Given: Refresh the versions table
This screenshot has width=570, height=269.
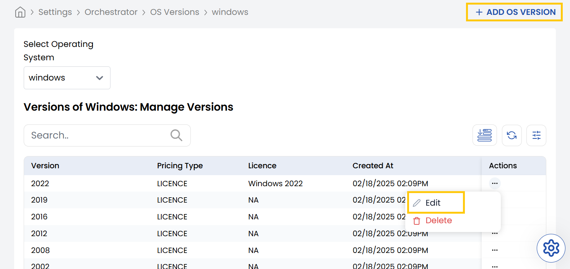Looking at the screenshot, I should pyautogui.click(x=512, y=135).
